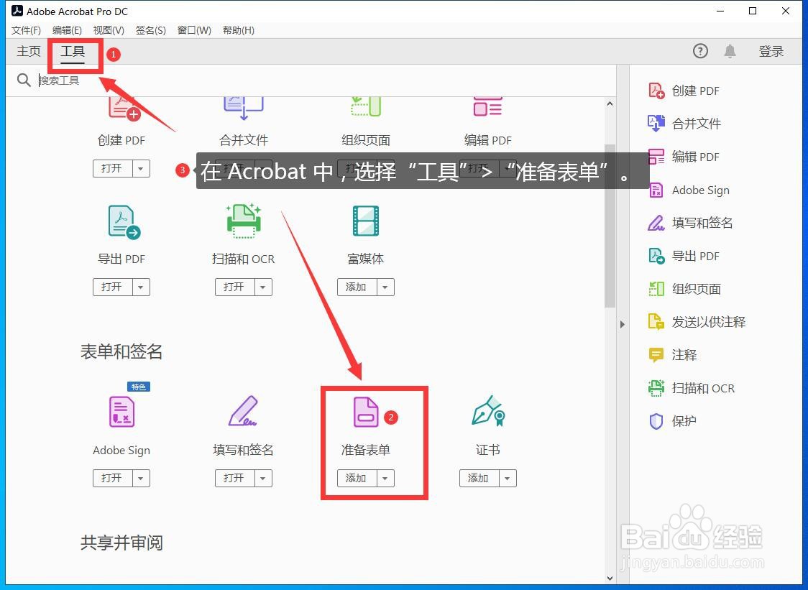Click the scrollbar up arrow
The width and height of the screenshot is (808, 590).
(x=610, y=103)
